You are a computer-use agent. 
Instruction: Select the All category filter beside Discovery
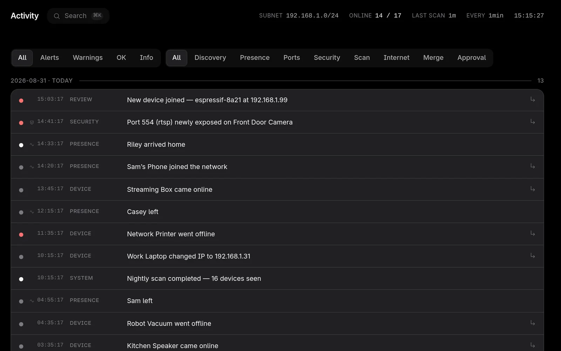click(177, 58)
